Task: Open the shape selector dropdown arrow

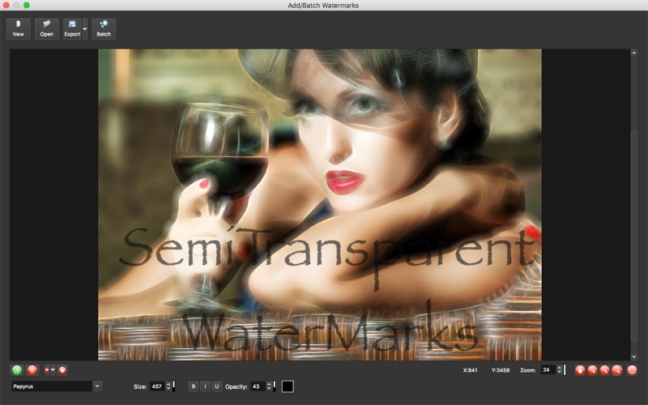Action: (53, 370)
